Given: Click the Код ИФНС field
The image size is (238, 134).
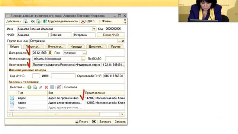Looking at the screenshot, I should (x=36, y=76).
